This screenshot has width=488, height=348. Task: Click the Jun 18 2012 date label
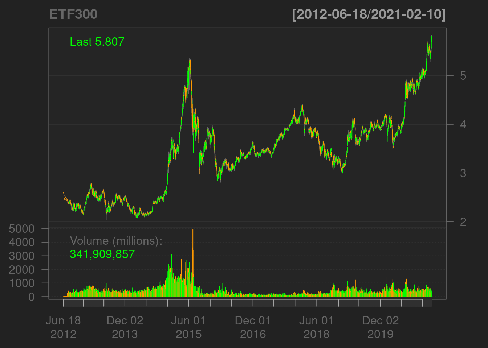[x=63, y=327]
